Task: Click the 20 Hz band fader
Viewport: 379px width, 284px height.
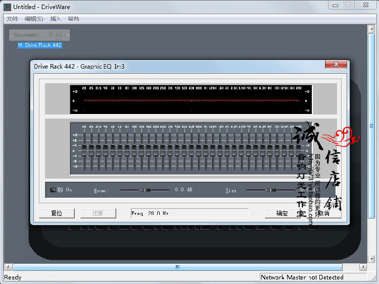Action: tap(84, 150)
